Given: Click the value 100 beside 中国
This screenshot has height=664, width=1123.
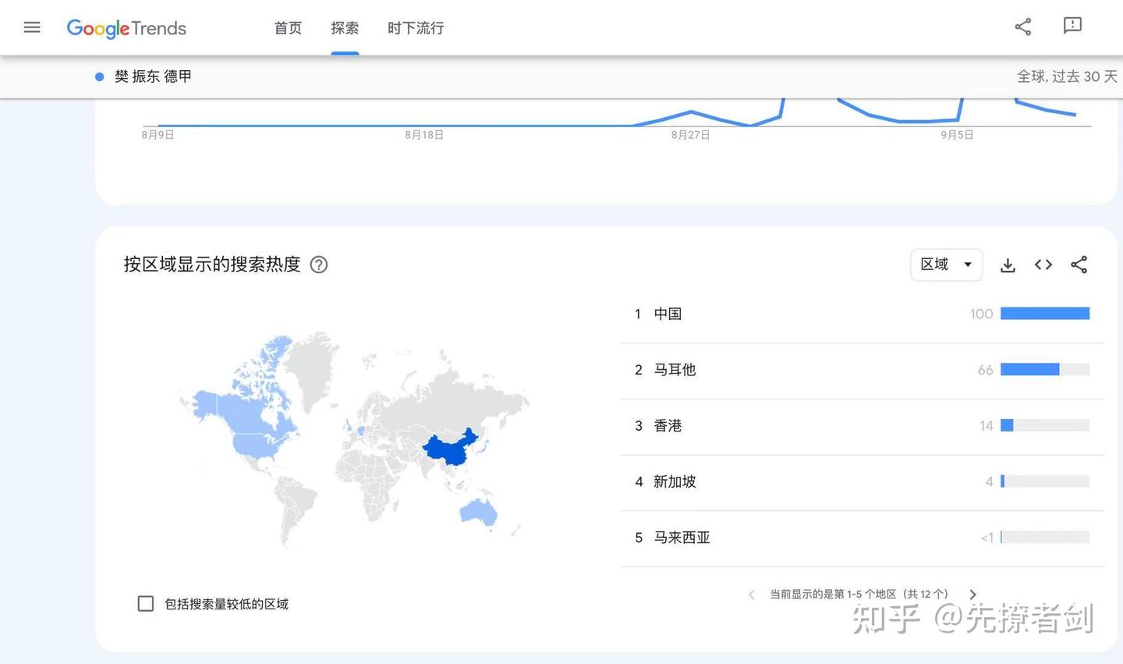Looking at the screenshot, I should pos(981,314).
